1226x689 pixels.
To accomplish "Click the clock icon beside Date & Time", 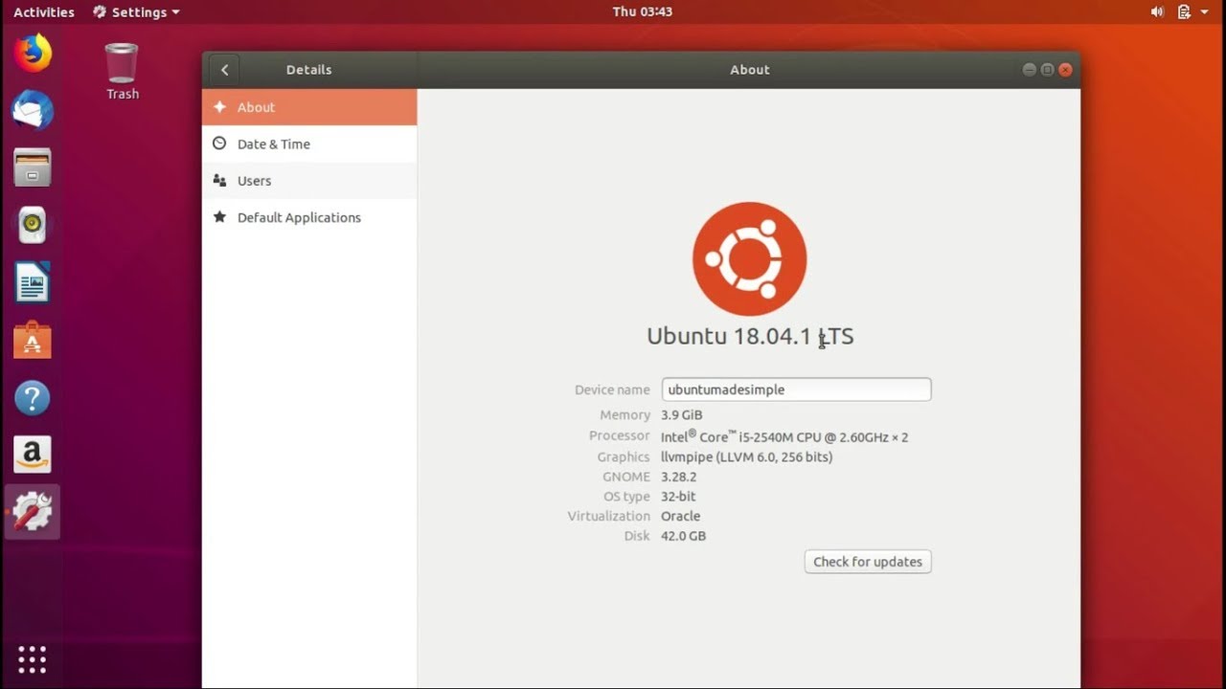I will click(219, 144).
